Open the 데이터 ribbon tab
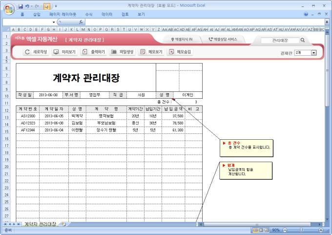 (x=107, y=14)
